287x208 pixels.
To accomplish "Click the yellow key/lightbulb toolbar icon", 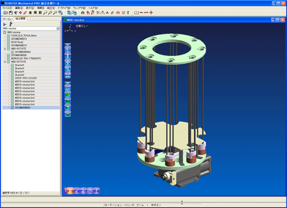I will 128,12.
